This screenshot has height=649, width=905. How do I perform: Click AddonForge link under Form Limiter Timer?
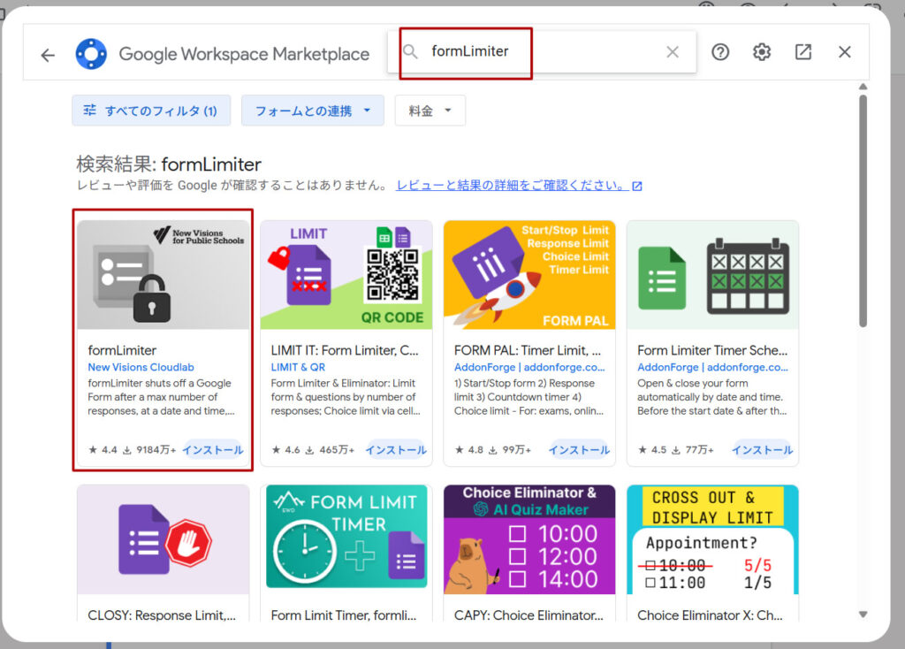click(x=712, y=367)
